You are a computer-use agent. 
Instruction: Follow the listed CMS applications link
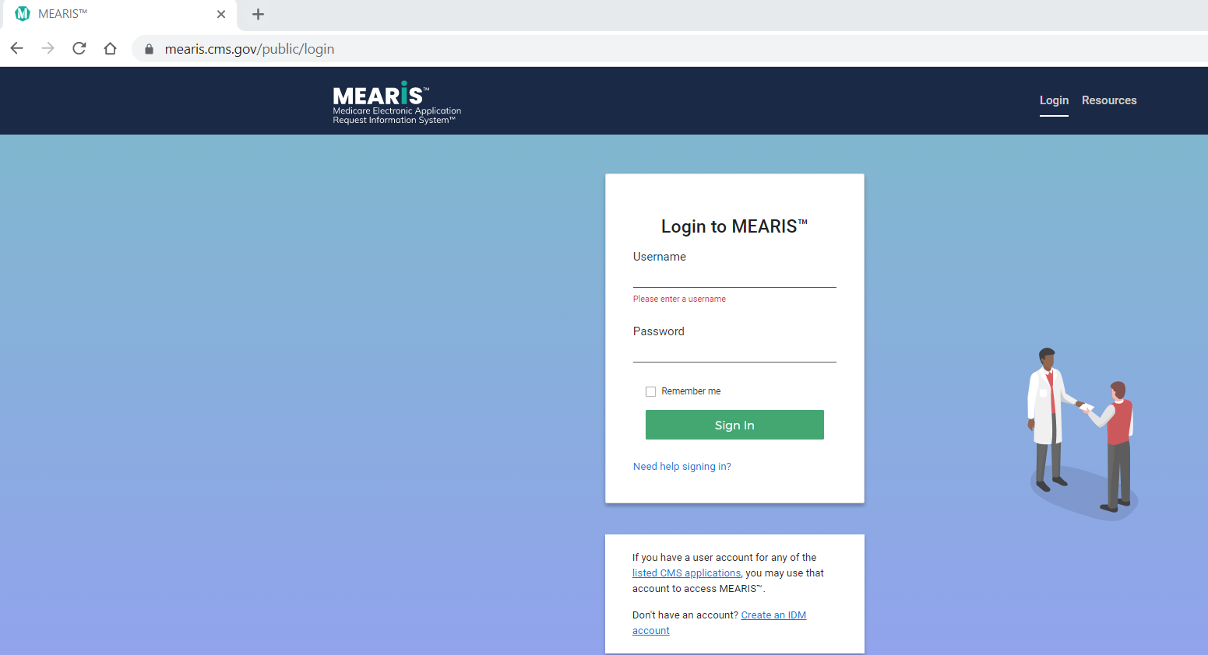pos(686,573)
